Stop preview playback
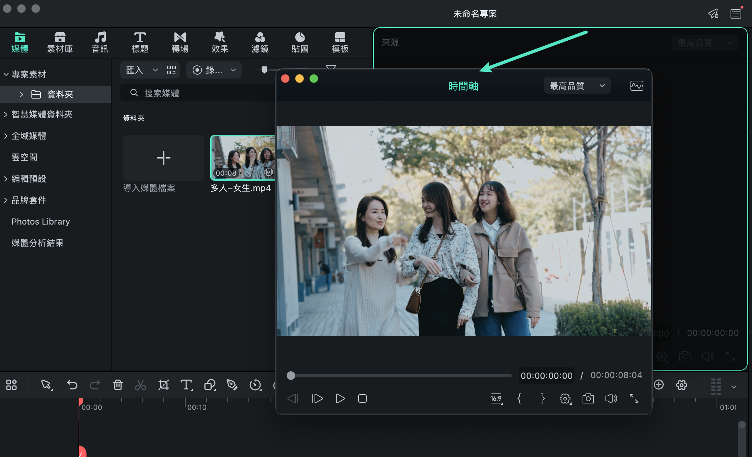The image size is (752, 457). point(362,398)
